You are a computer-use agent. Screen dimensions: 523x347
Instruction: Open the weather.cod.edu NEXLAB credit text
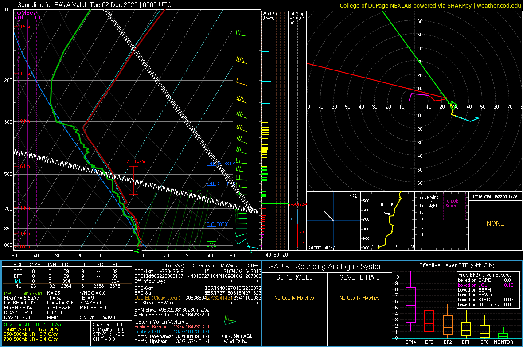(x=430, y=5)
